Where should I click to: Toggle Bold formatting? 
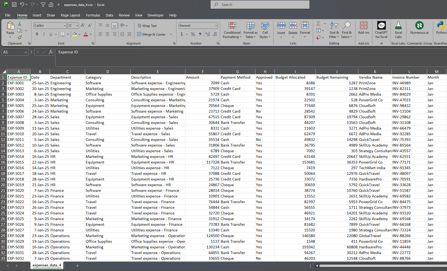coord(37,34)
